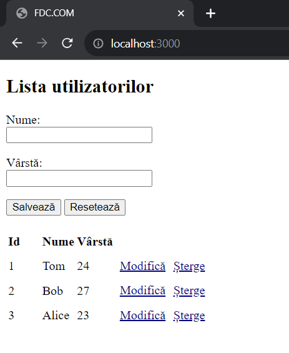Focus the localhost:3000 address bar

pos(187,44)
